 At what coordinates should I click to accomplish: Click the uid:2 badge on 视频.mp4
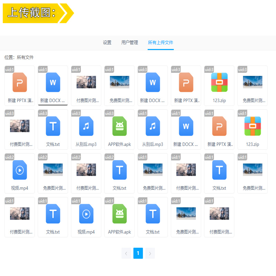10,157
